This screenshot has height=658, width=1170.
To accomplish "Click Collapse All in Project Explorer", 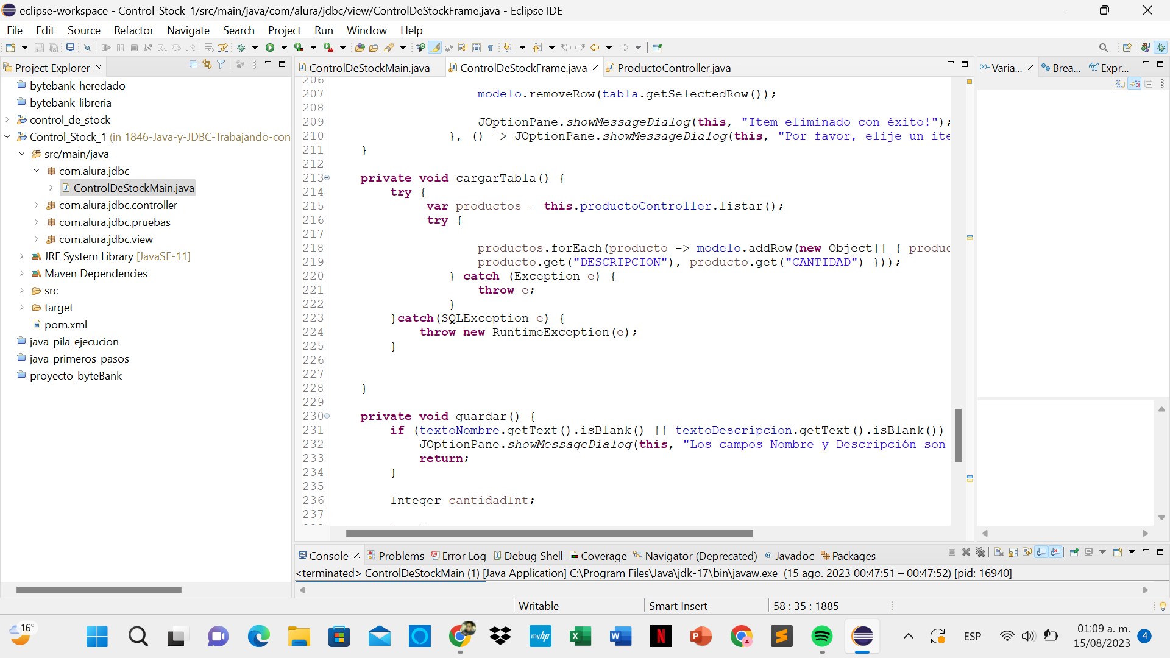I will click(x=193, y=65).
